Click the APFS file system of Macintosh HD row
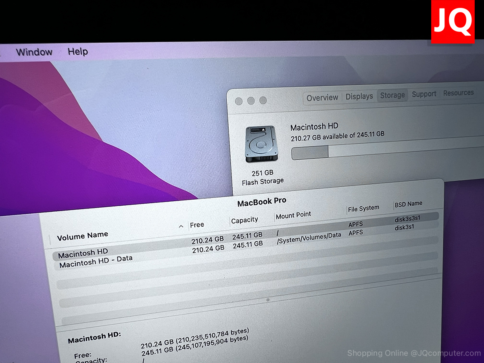Viewport: 484px width, 363px height. [x=356, y=224]
